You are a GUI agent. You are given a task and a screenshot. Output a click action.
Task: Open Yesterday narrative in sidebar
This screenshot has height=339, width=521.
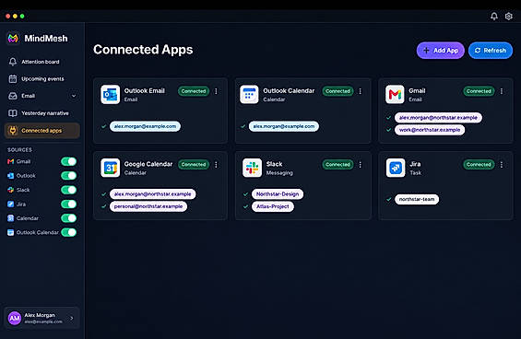(42, 113)
